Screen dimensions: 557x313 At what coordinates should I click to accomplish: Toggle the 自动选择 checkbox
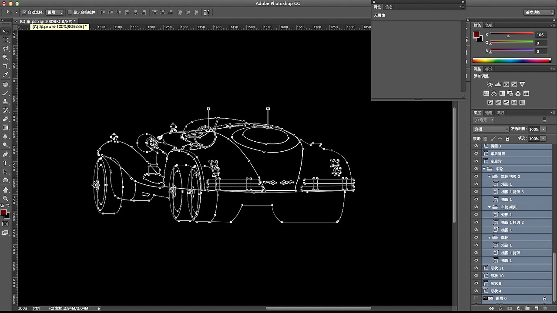tap(24, 12)
